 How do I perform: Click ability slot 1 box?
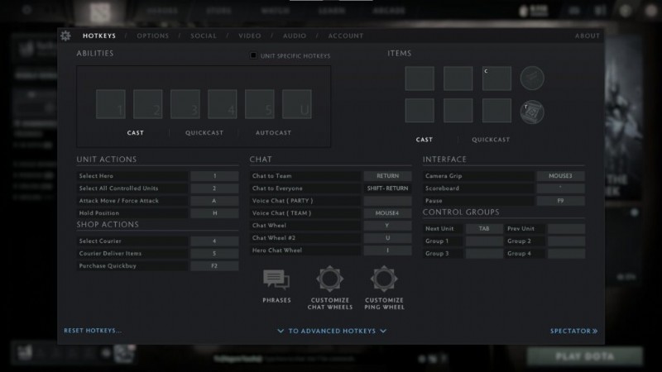[111, 105]
